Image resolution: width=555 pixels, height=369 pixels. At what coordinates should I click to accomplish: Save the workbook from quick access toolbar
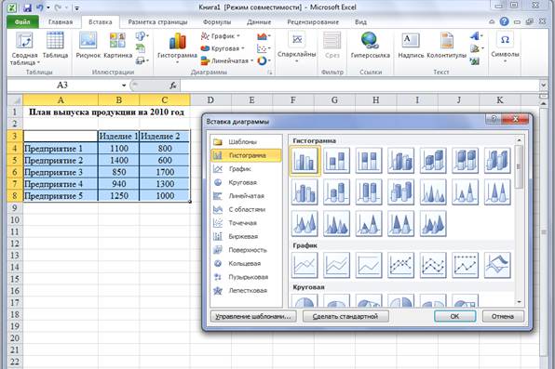27,7
